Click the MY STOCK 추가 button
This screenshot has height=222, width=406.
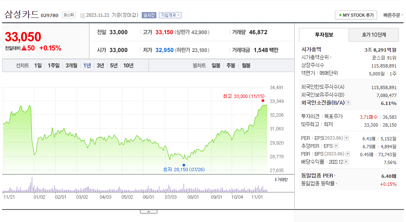click(356, 15)
